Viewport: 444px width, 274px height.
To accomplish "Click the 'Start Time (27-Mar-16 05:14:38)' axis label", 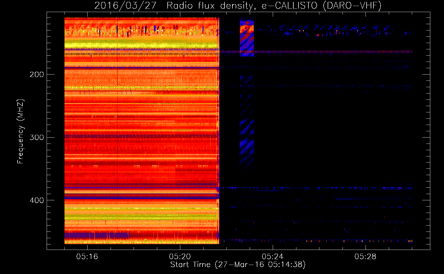I will coord(238,265).
